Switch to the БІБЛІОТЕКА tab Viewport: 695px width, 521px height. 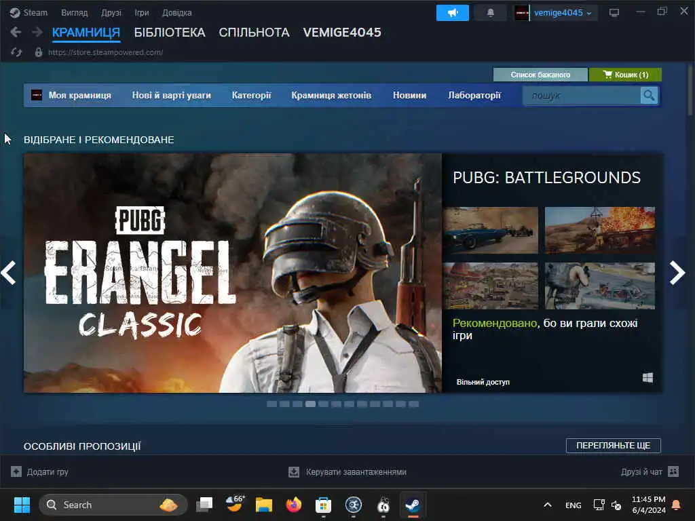click(x=170, y=33)
